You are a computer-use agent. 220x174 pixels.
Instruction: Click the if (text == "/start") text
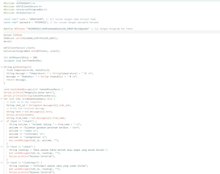[x=21, y=121]
